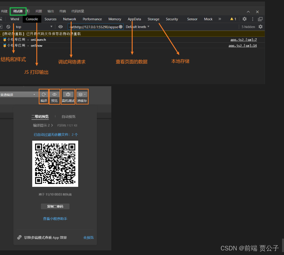Click the 自动热重载 warning message row
The height and width of the screenshot is (255, 284).
(132, 34)
